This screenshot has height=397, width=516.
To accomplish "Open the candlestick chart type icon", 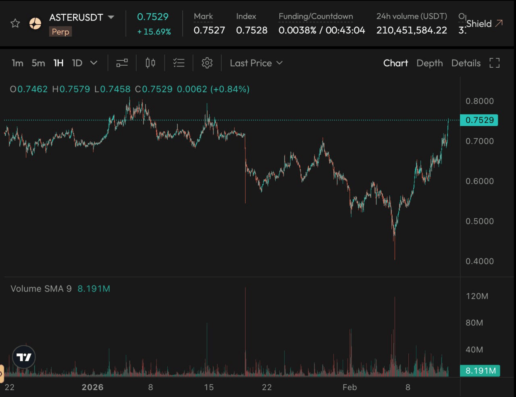I will pos(150,63).
